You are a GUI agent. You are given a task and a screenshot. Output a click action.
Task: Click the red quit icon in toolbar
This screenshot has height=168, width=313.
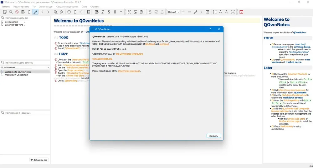241,12
